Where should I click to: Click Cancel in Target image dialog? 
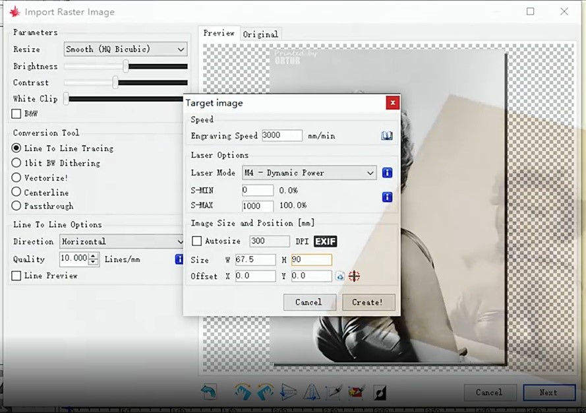pyautogui.click(x=308, y=302)
